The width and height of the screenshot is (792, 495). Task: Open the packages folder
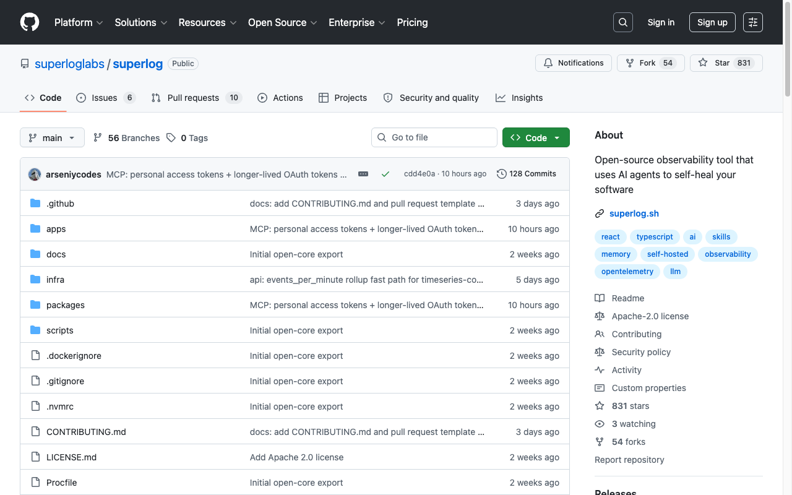(66, 305)
